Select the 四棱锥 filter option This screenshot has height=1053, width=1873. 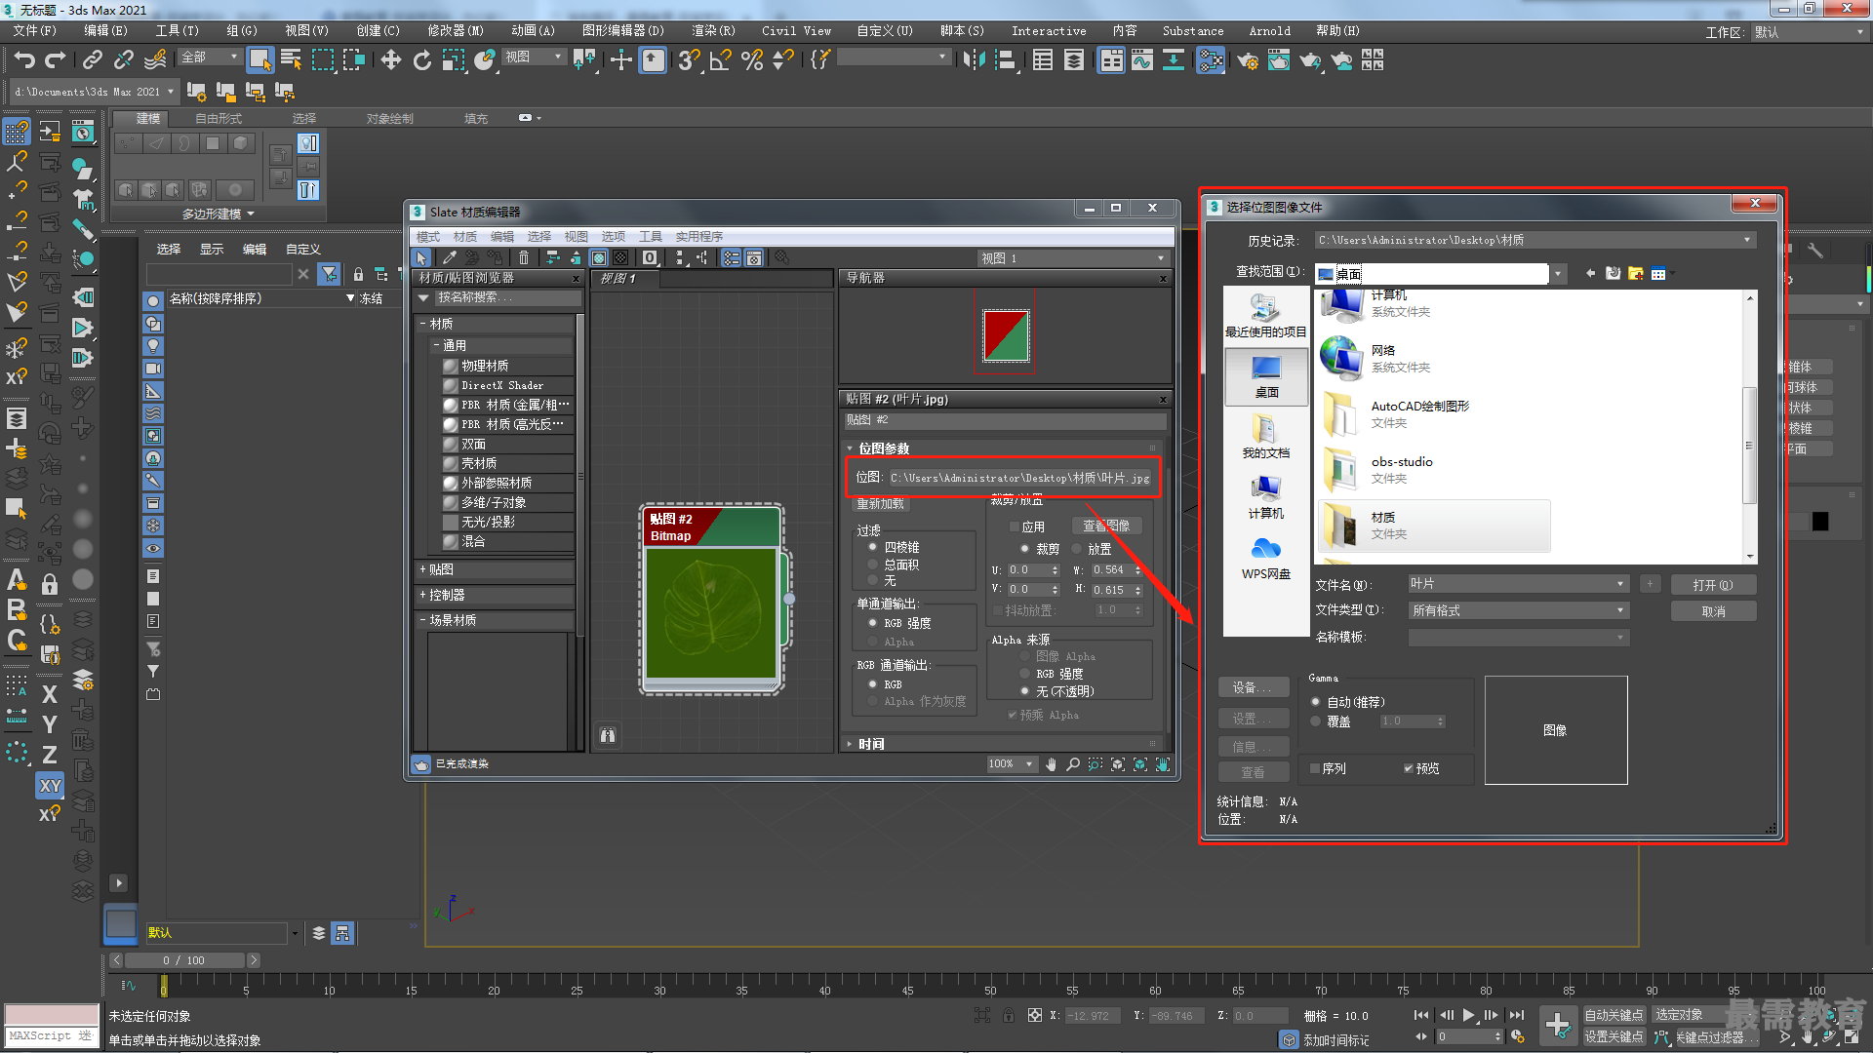pos(873,547)
